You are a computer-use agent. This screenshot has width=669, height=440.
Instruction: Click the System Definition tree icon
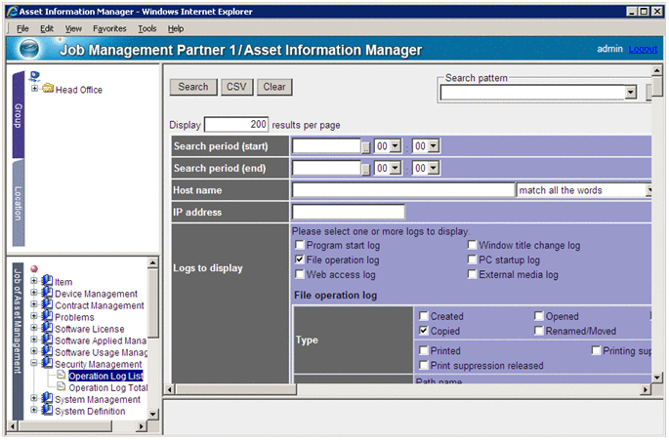click(x=47, y=411)
